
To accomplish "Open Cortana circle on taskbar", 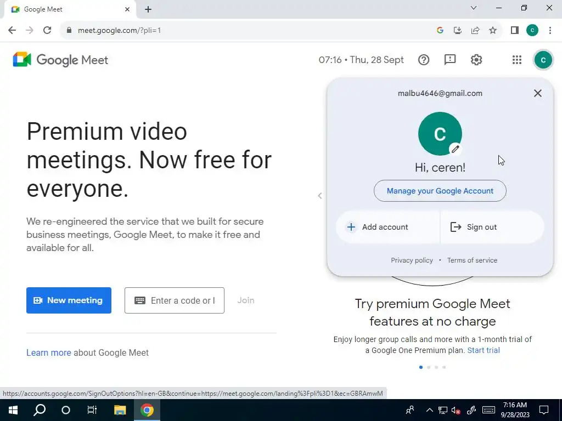I will [66, 410].
